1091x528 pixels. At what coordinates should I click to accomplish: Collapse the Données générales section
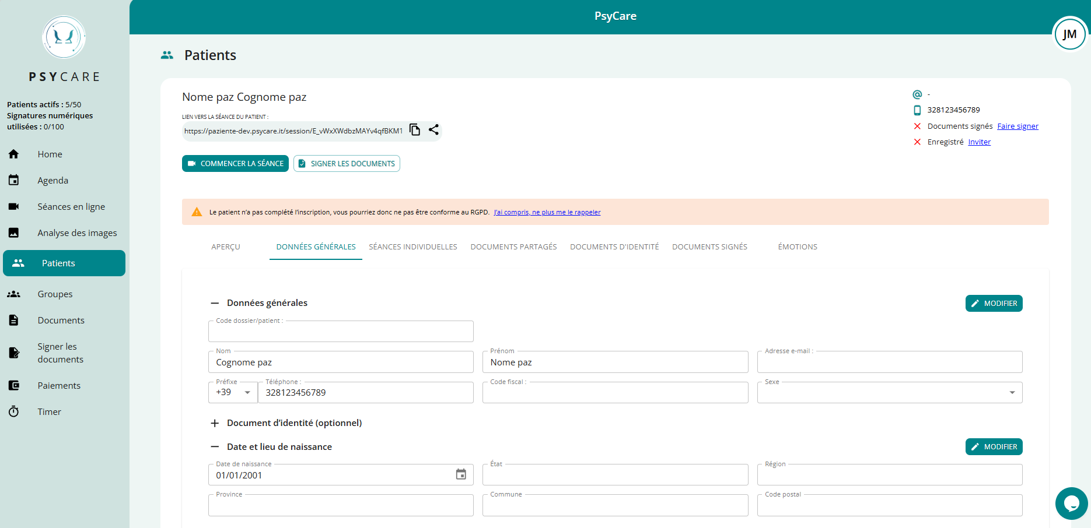pos(215,303)
